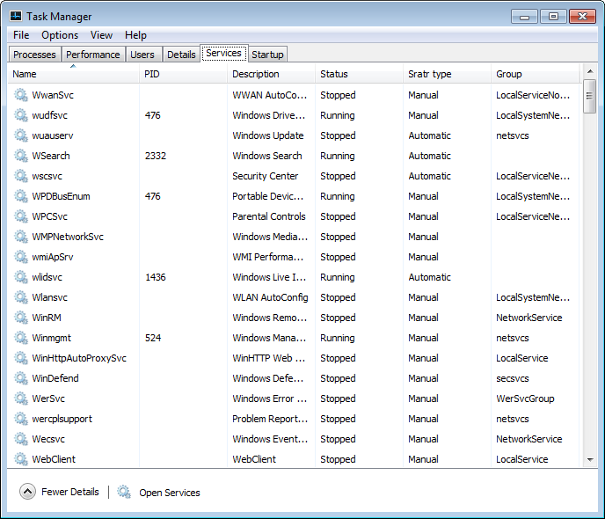Image resolution: width=605 pixels, height=519 pixels.
Task: Select the wuauserv service name
Action: pos(53,135)
